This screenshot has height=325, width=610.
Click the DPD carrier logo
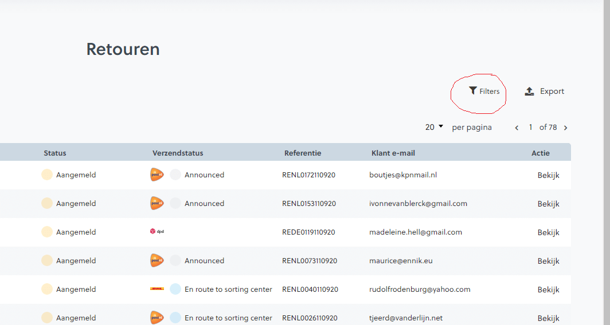157,232
